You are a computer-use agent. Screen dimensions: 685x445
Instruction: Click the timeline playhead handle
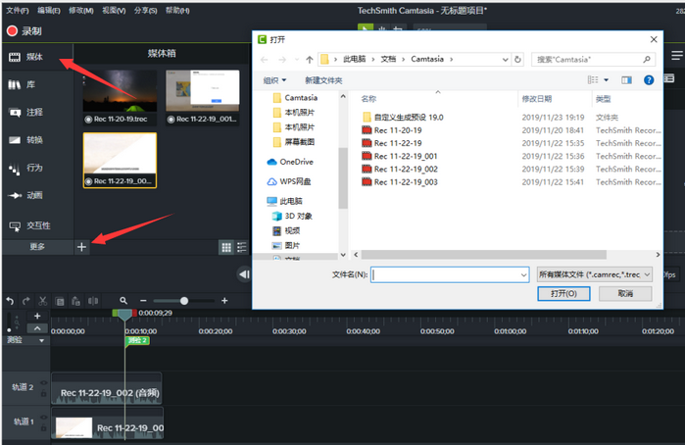tap(124, 315)
